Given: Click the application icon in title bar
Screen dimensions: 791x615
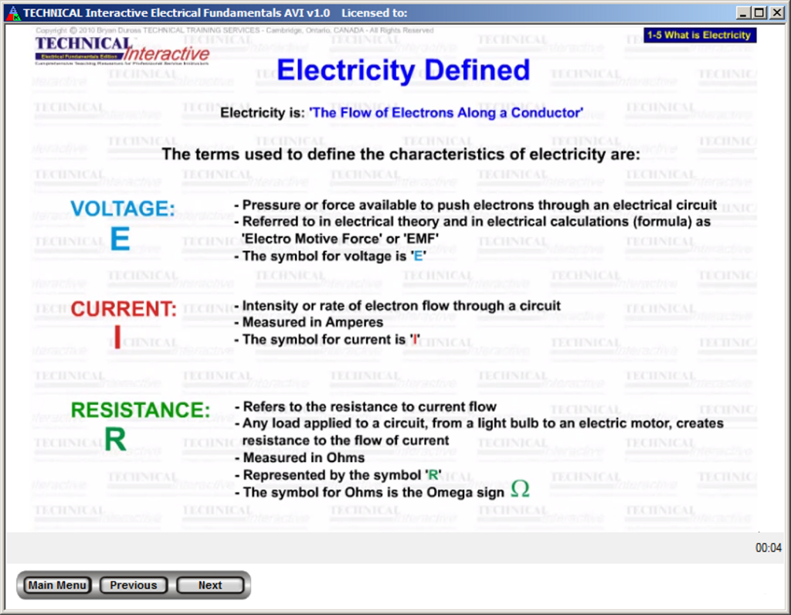Looking at the screenshot, I should tap(13, 12).
